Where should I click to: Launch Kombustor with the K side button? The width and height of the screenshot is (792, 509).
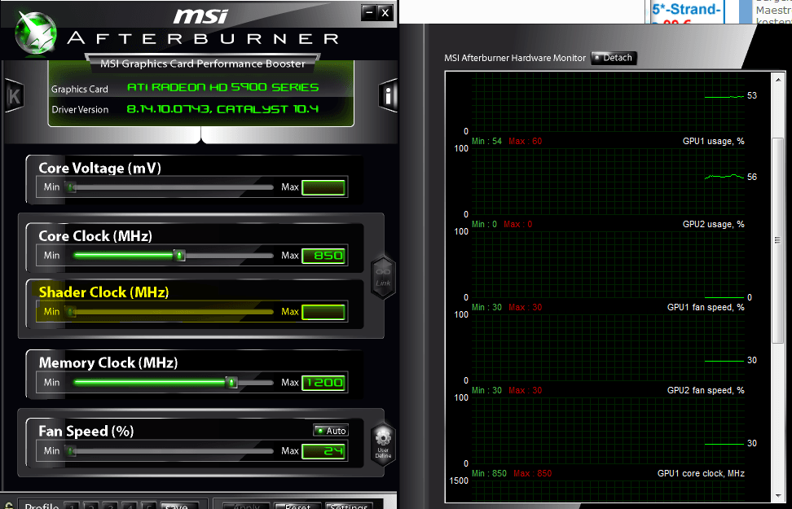14,95
